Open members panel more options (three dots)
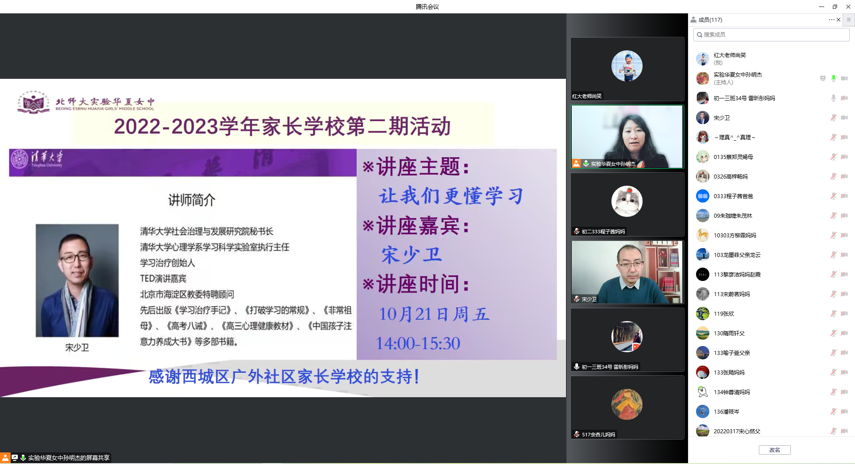This screenshot has width=855, height=464. (x=831, y=20)
